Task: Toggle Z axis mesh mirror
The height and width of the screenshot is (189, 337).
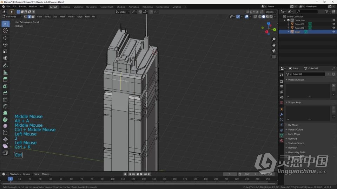Action: click(257, 12)
